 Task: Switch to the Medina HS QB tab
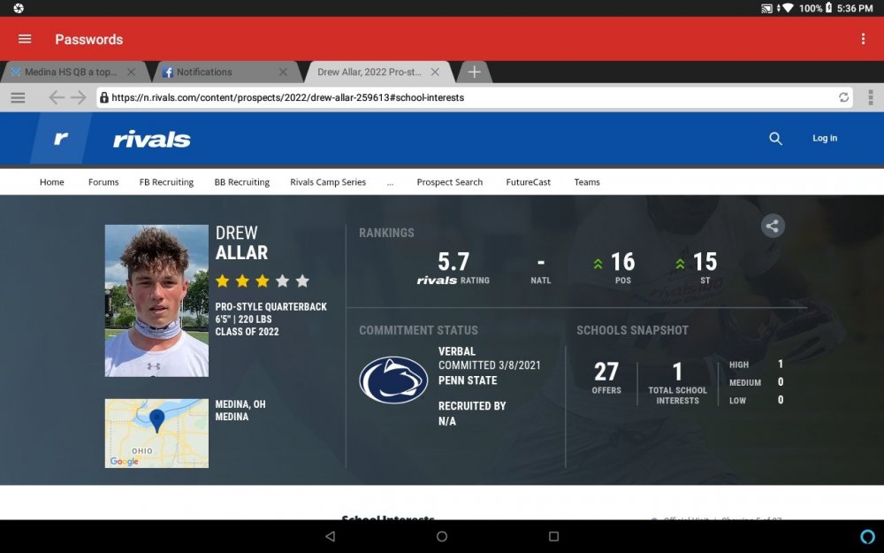71,73
